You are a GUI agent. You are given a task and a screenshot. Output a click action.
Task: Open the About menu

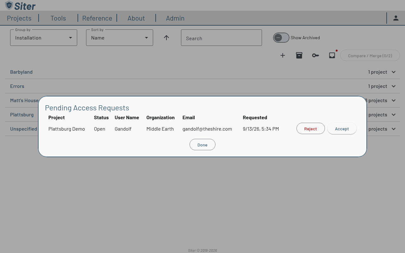tap(136, 18)
